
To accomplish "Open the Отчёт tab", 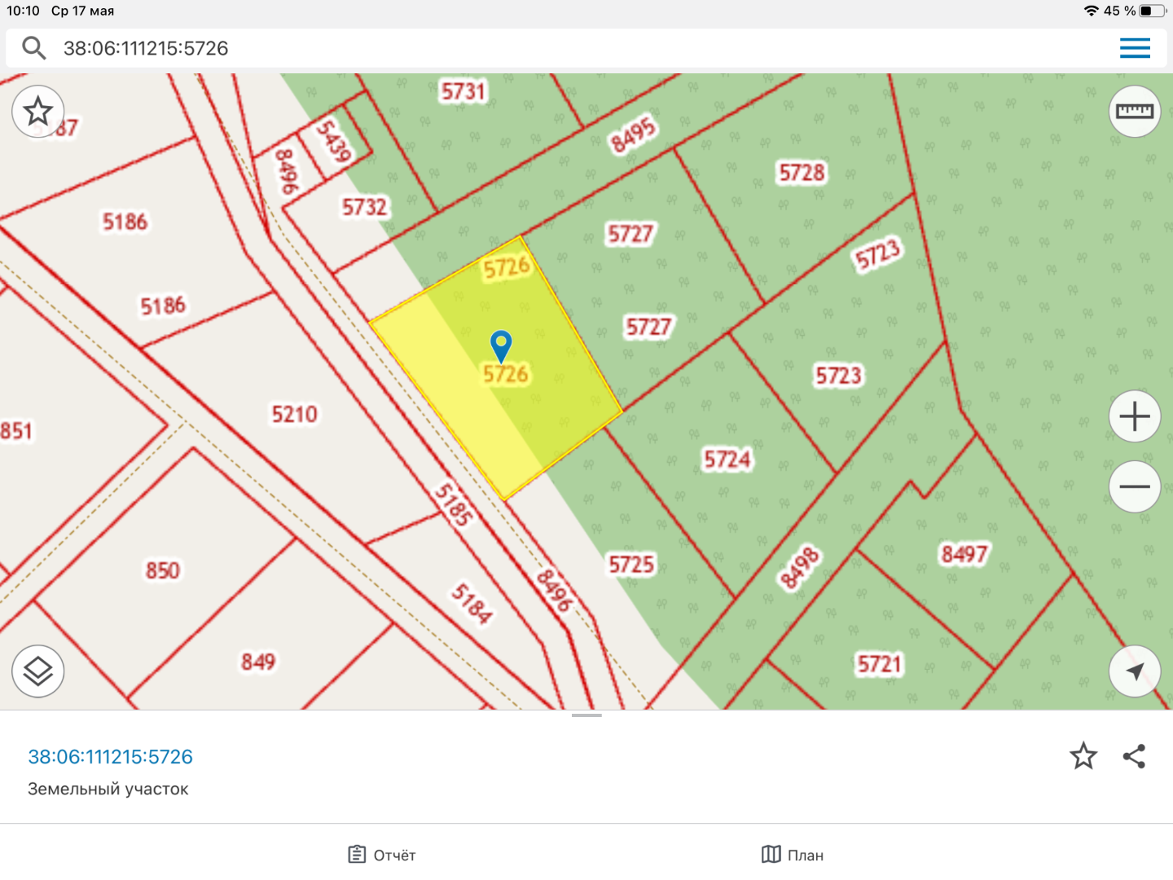I will pos(382,855).
